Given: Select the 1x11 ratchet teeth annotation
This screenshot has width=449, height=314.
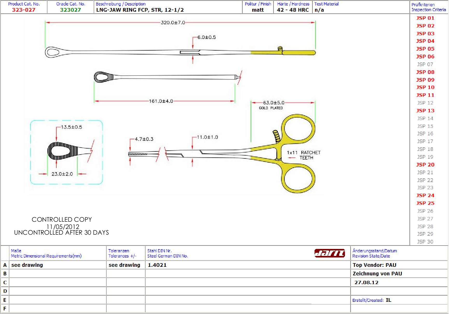Looking at the screenshot, I should point(303,155).
